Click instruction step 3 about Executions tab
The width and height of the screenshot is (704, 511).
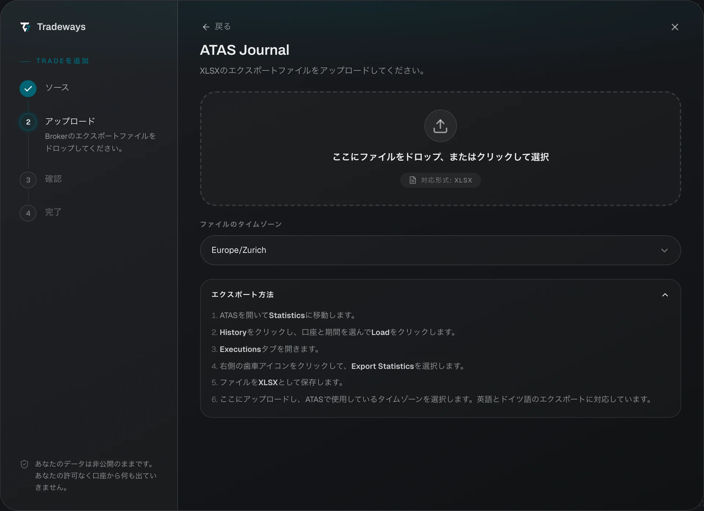pyautogui.click(x=266, y=349)
